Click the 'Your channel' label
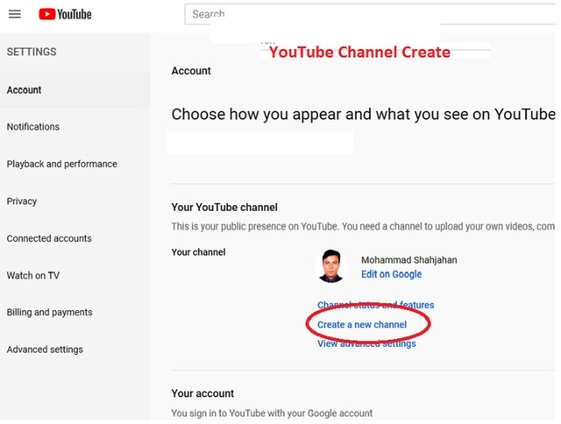561x424 pixels. 198,252
